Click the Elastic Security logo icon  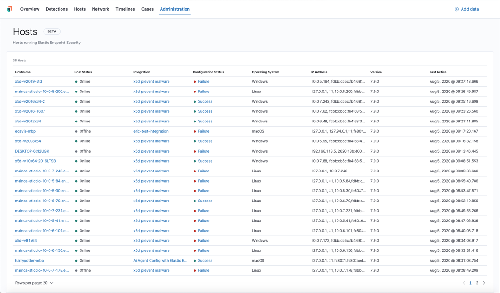[9, 8]
